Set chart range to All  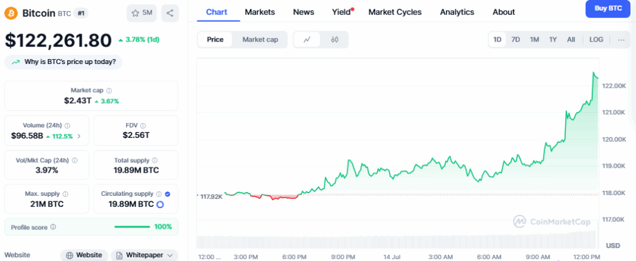pos(571,39)
